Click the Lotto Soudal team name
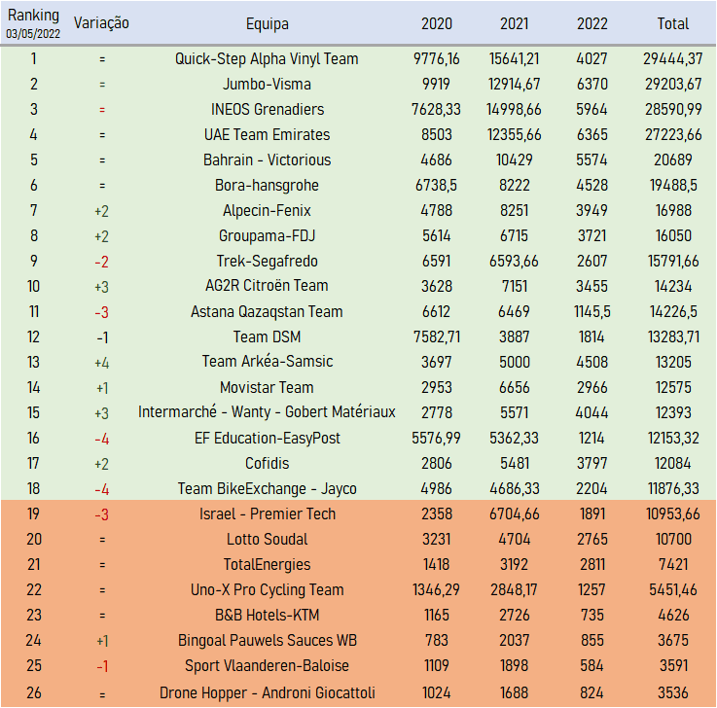 tap(267, 539)
